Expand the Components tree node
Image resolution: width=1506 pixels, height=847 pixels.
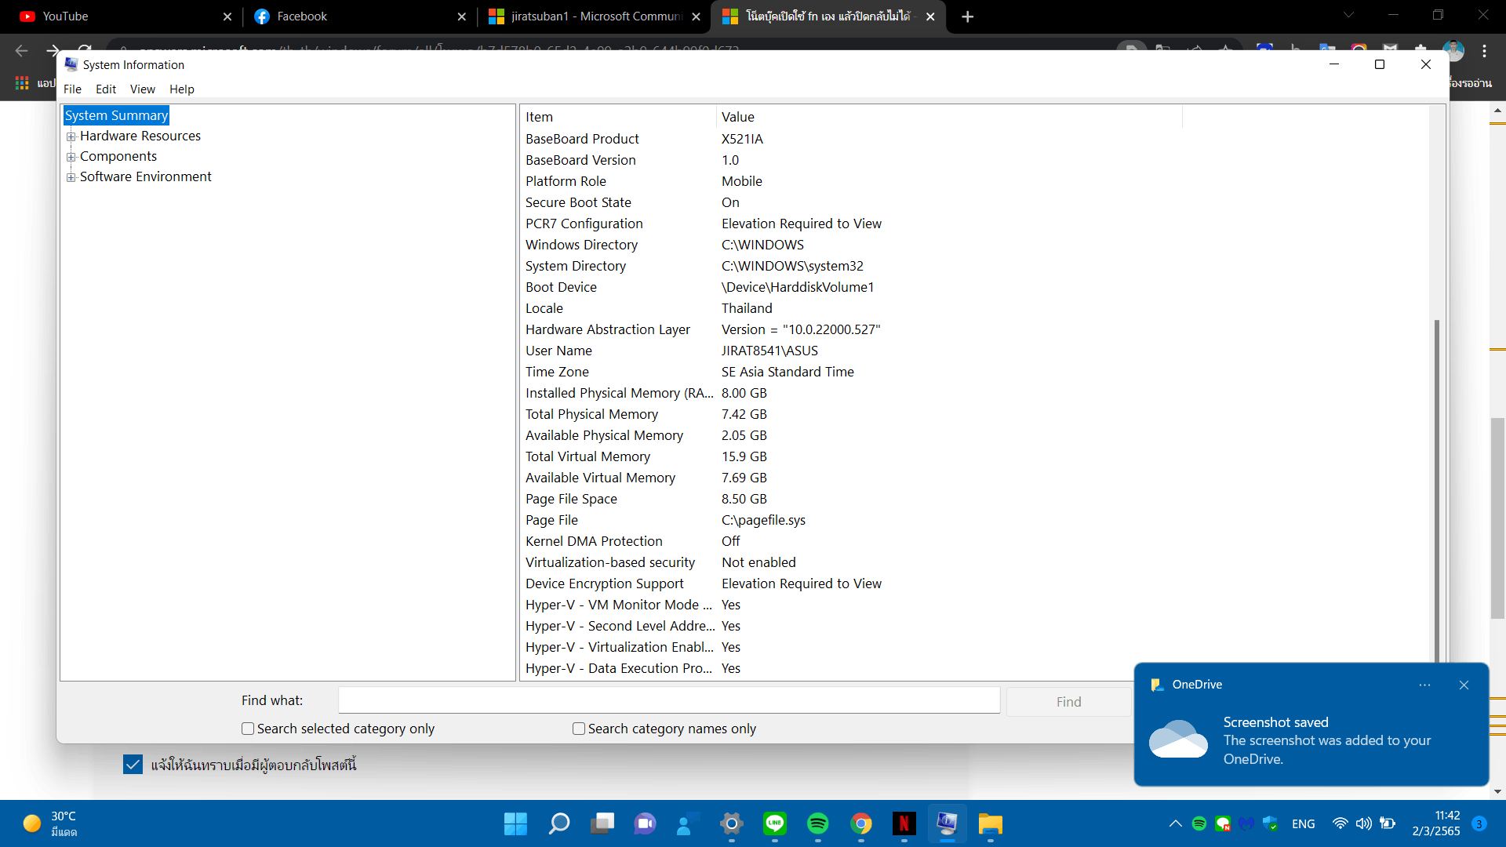pyautogui.click(x=71, y=157)
